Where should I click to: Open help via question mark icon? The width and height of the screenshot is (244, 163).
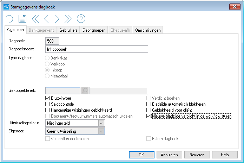click(81, 19)
